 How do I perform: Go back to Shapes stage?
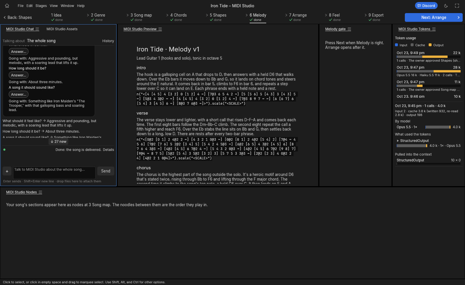18,17
